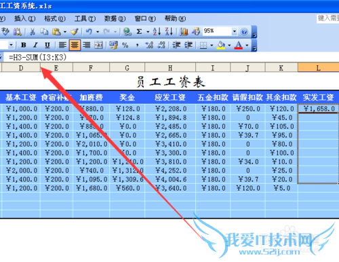Select cell showing ¥4,252.0
This screenshot has height=262, width=339.
[171, 170]
